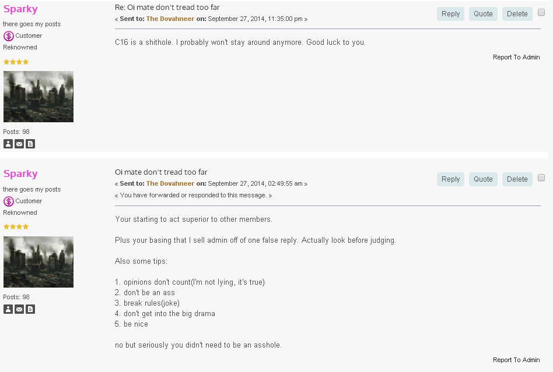Click the document icon on the 02:49 am message

pos(30,309)
